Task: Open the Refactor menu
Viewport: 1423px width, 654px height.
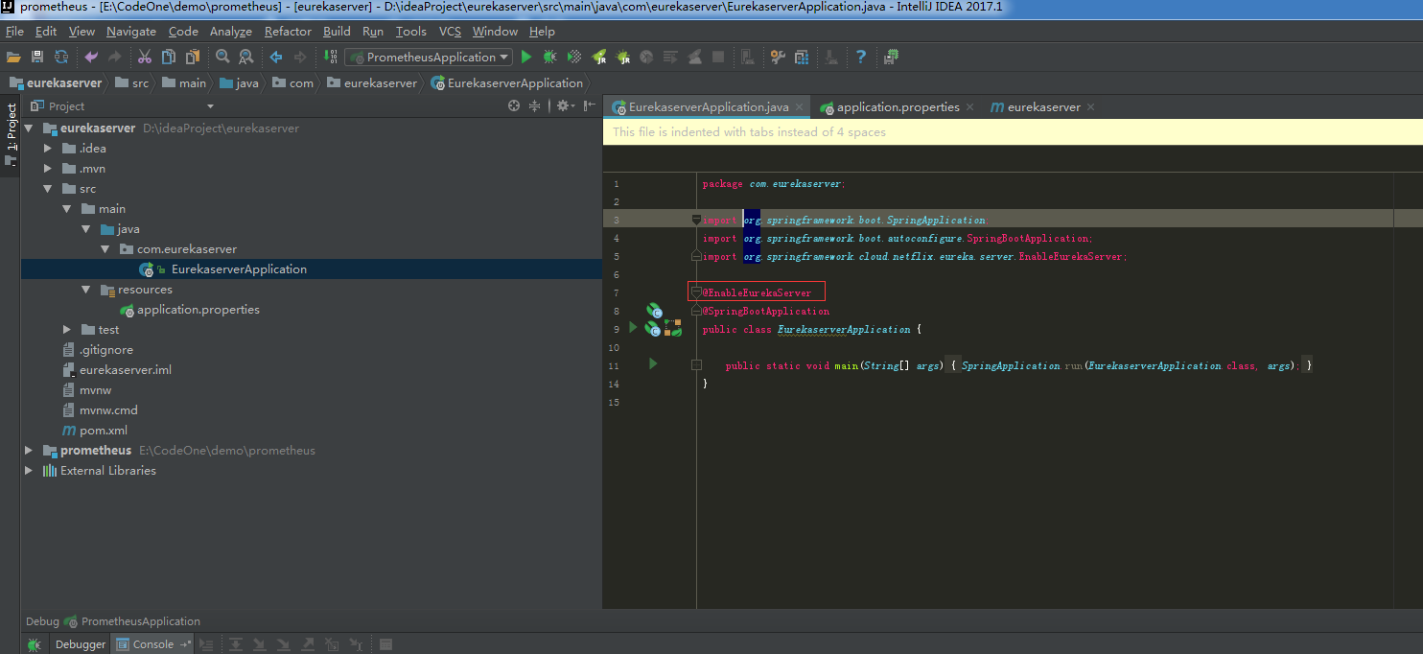Action: click(x=288, y=31)
